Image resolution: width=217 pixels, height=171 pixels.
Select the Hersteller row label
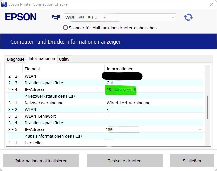coord(34,143)
